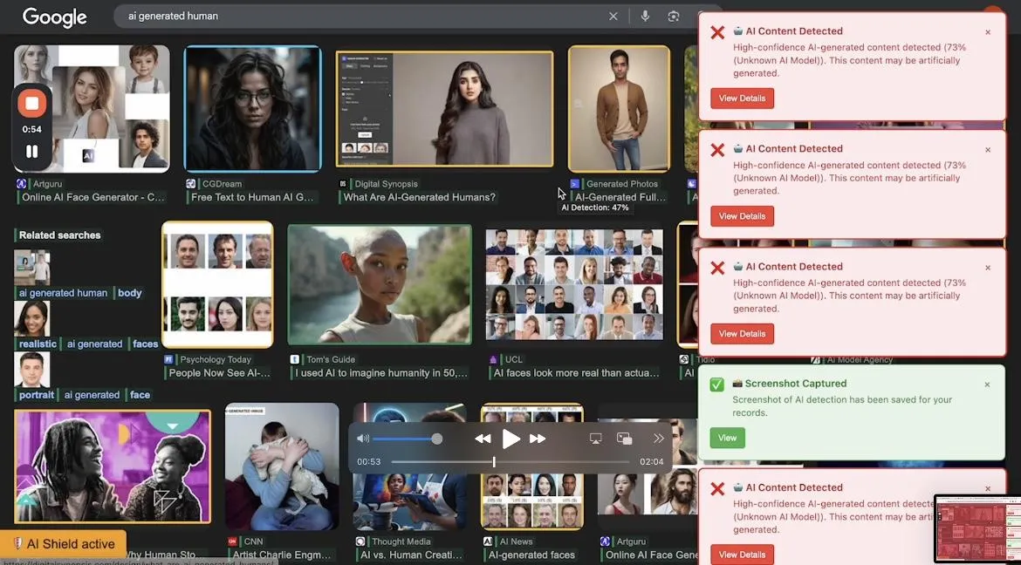
Task: Click the AI News source favicon
Action: (488, 541)
